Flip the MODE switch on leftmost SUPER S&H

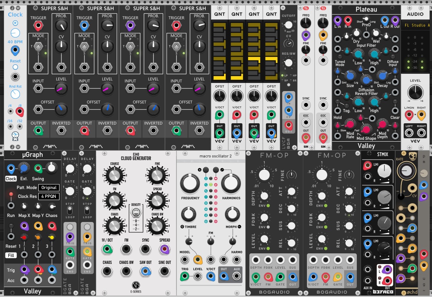[38, 47]
